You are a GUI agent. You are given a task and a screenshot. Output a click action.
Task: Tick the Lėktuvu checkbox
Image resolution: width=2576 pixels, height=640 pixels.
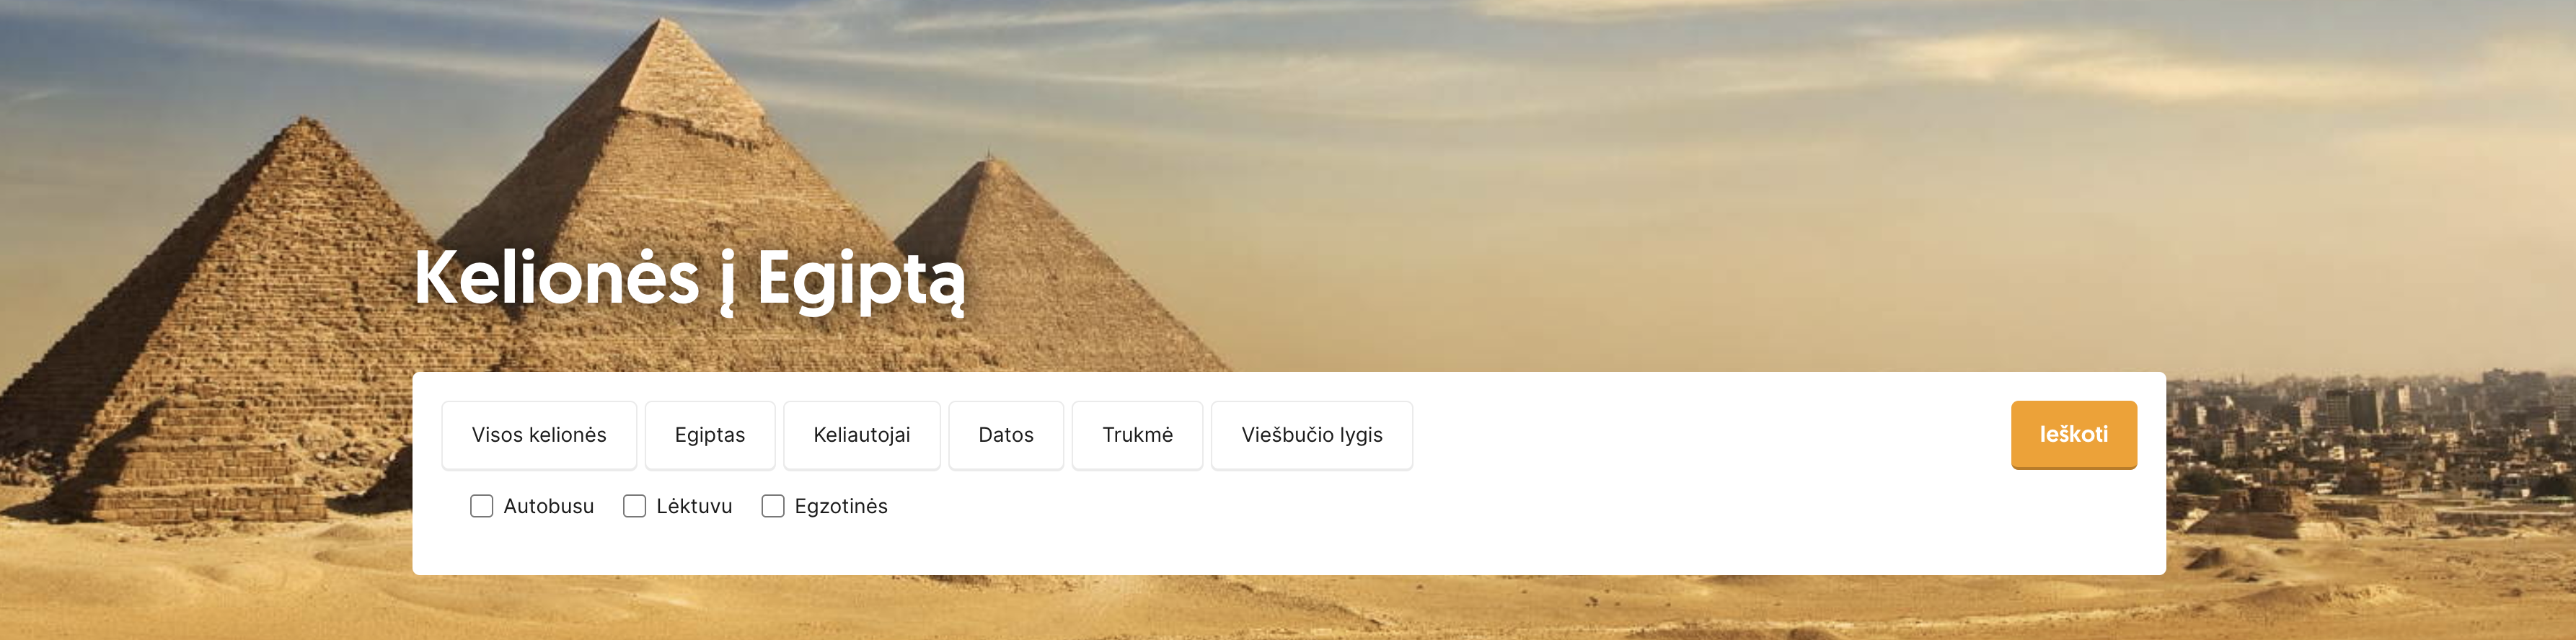(x=635, y=506)
